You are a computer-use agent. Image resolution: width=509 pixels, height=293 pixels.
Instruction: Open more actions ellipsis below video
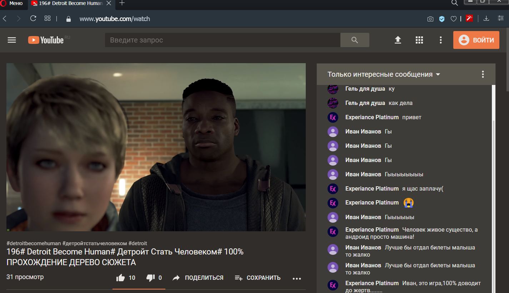pos(297,278)
